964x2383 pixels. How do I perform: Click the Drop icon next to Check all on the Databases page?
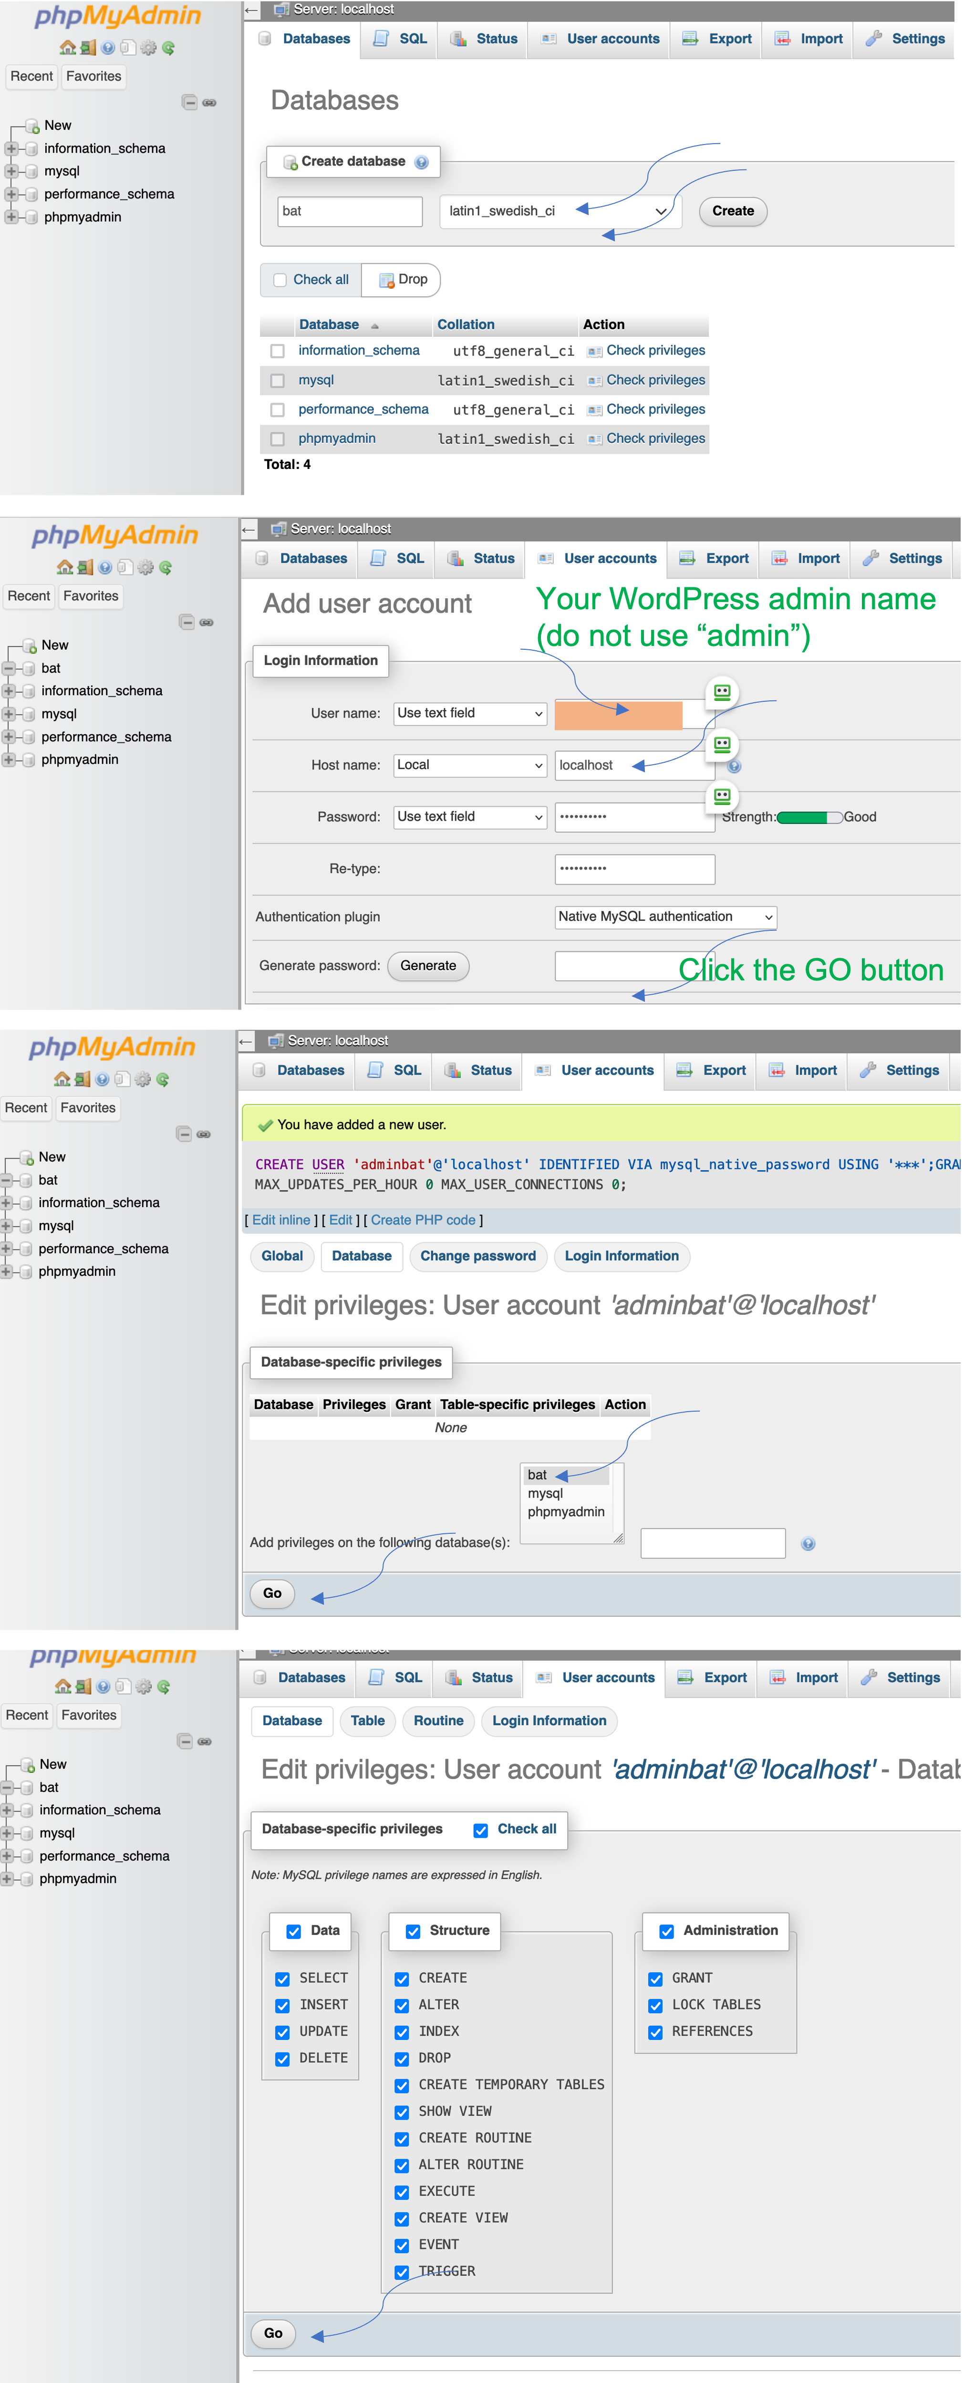(387, 281)
